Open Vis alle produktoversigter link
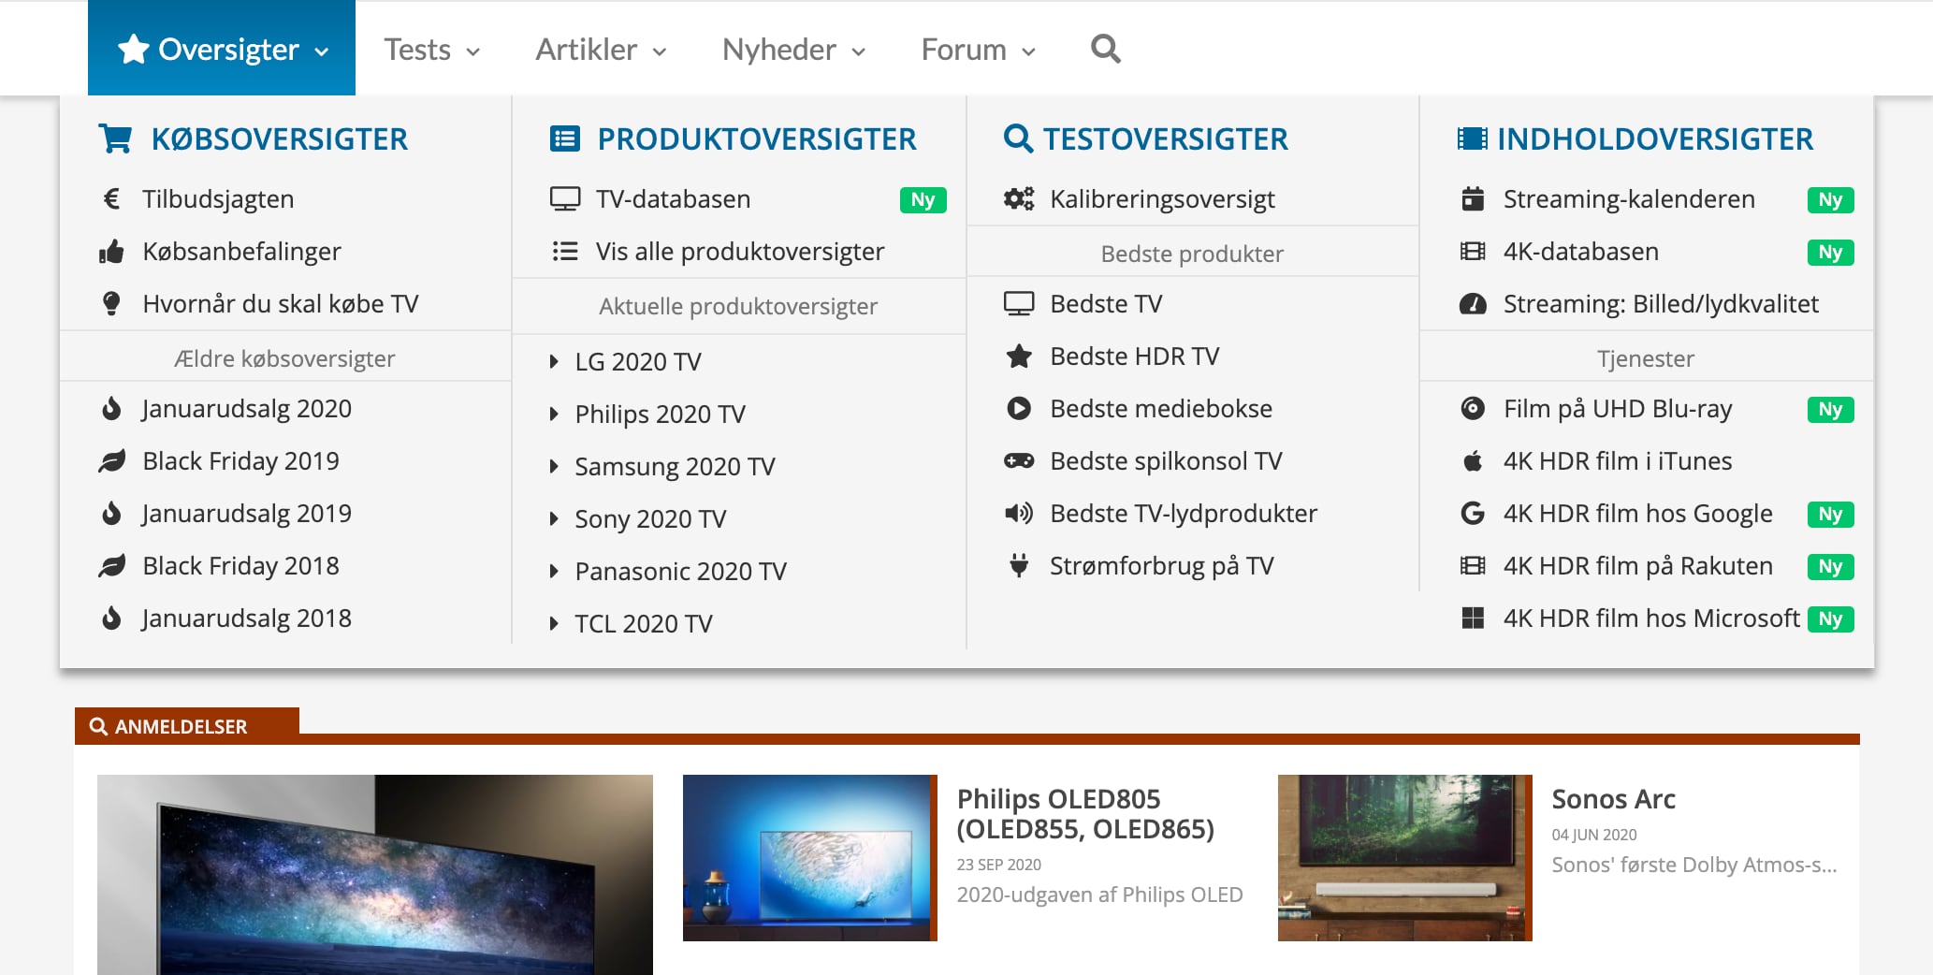This screenshot has height=975, width=1933. (739, 251)
